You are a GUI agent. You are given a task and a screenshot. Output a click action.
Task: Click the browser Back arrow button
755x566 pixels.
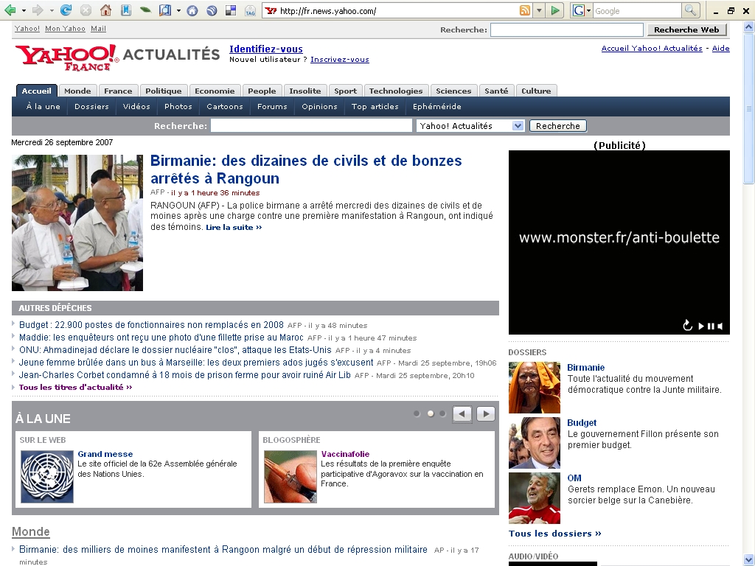coord(10,10)
